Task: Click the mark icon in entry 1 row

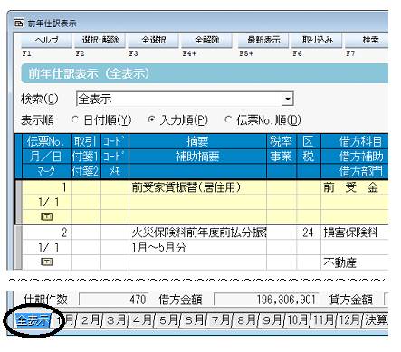Action: [46, 216]
